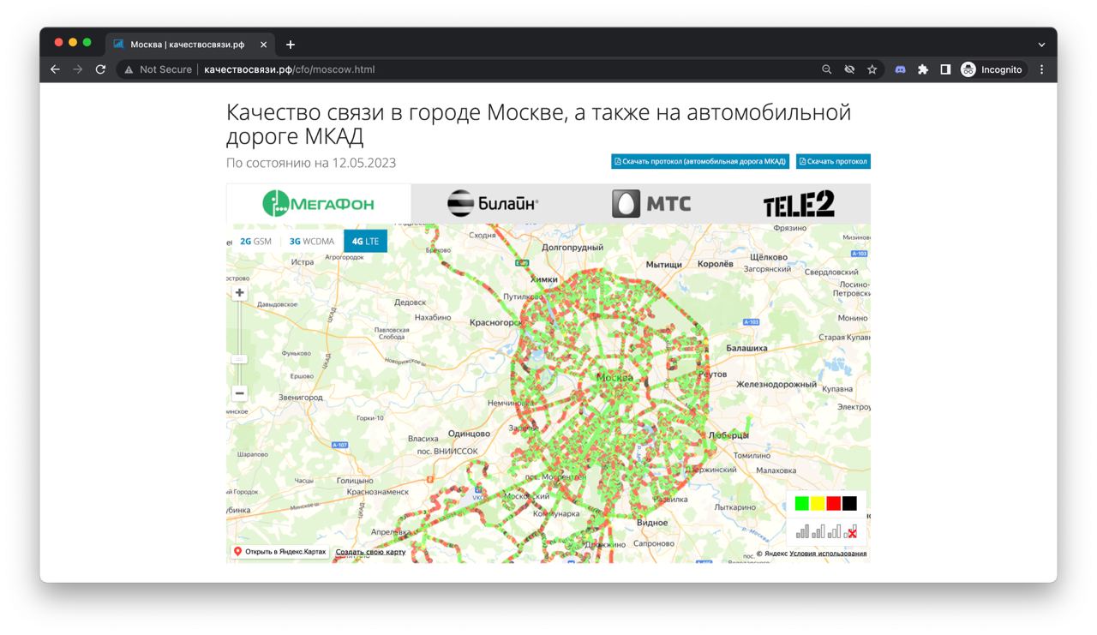Click Видное label on map
This screenshot has height=635, width=1097.
[x=652, y=523]
